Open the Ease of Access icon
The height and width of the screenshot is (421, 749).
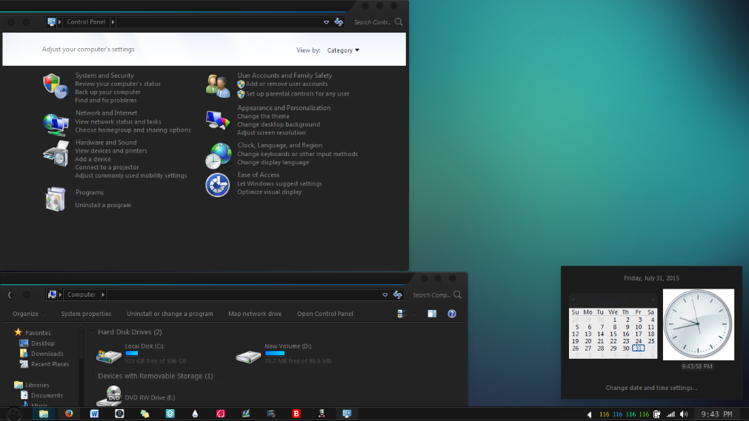pyautogui.click(x=217, y=185)
